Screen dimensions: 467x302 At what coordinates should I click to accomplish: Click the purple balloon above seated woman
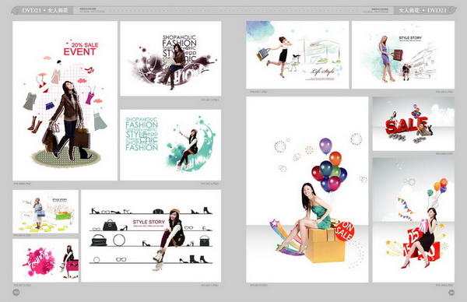[x=325, y=146]
